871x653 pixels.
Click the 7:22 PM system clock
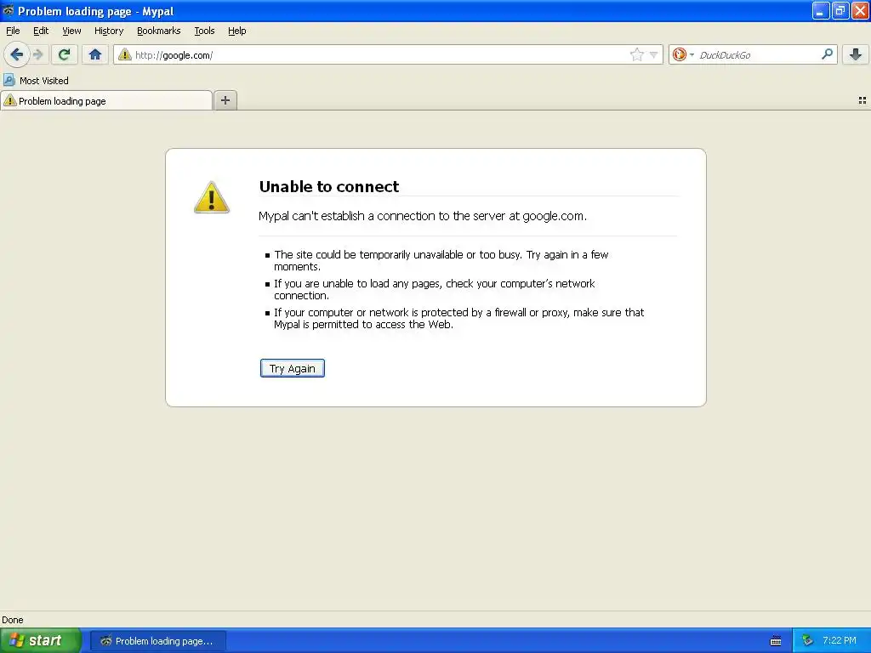pos(840,640)
